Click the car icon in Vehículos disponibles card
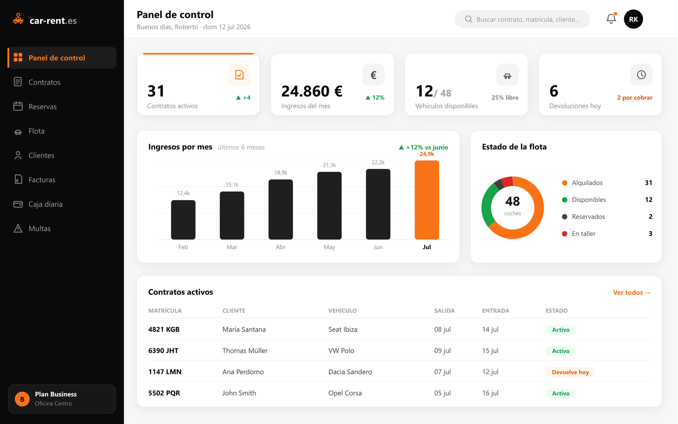Image resolution: width=678 pixels, height=424 pixels. 507,75
